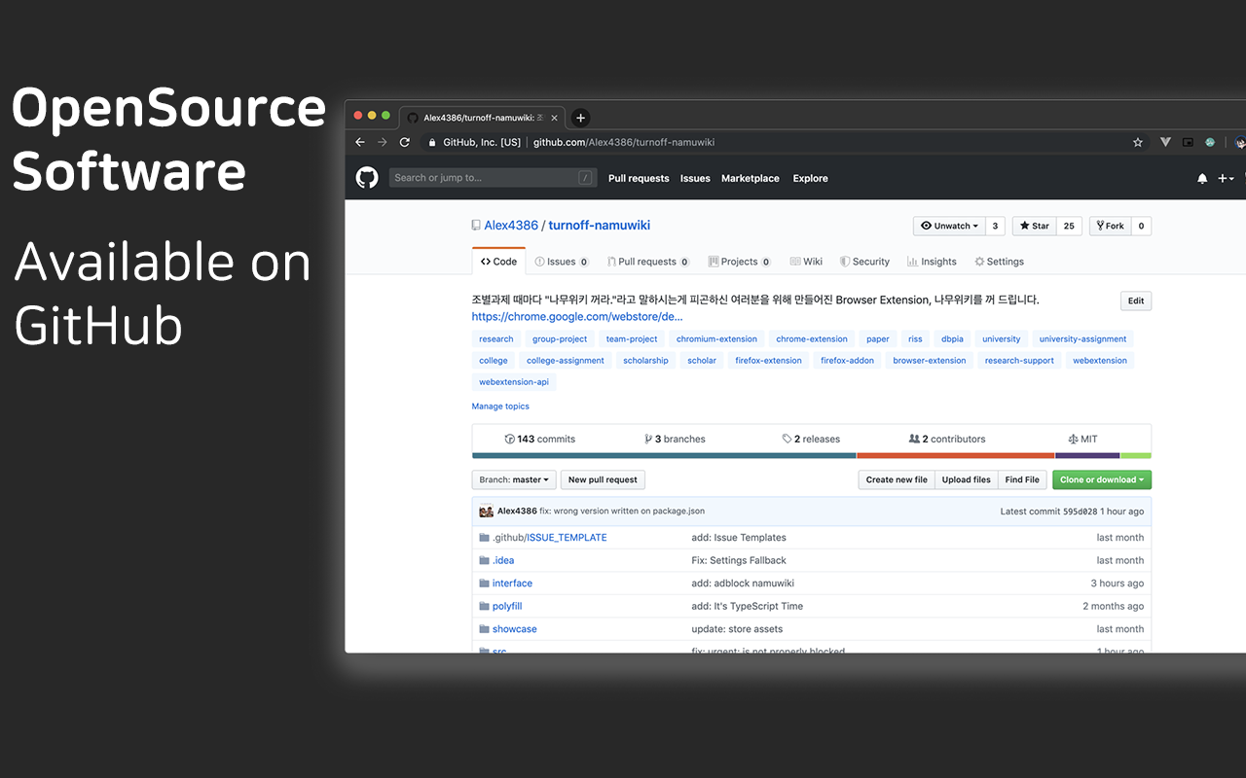Switch to the Wiki tab

point(806,262)
